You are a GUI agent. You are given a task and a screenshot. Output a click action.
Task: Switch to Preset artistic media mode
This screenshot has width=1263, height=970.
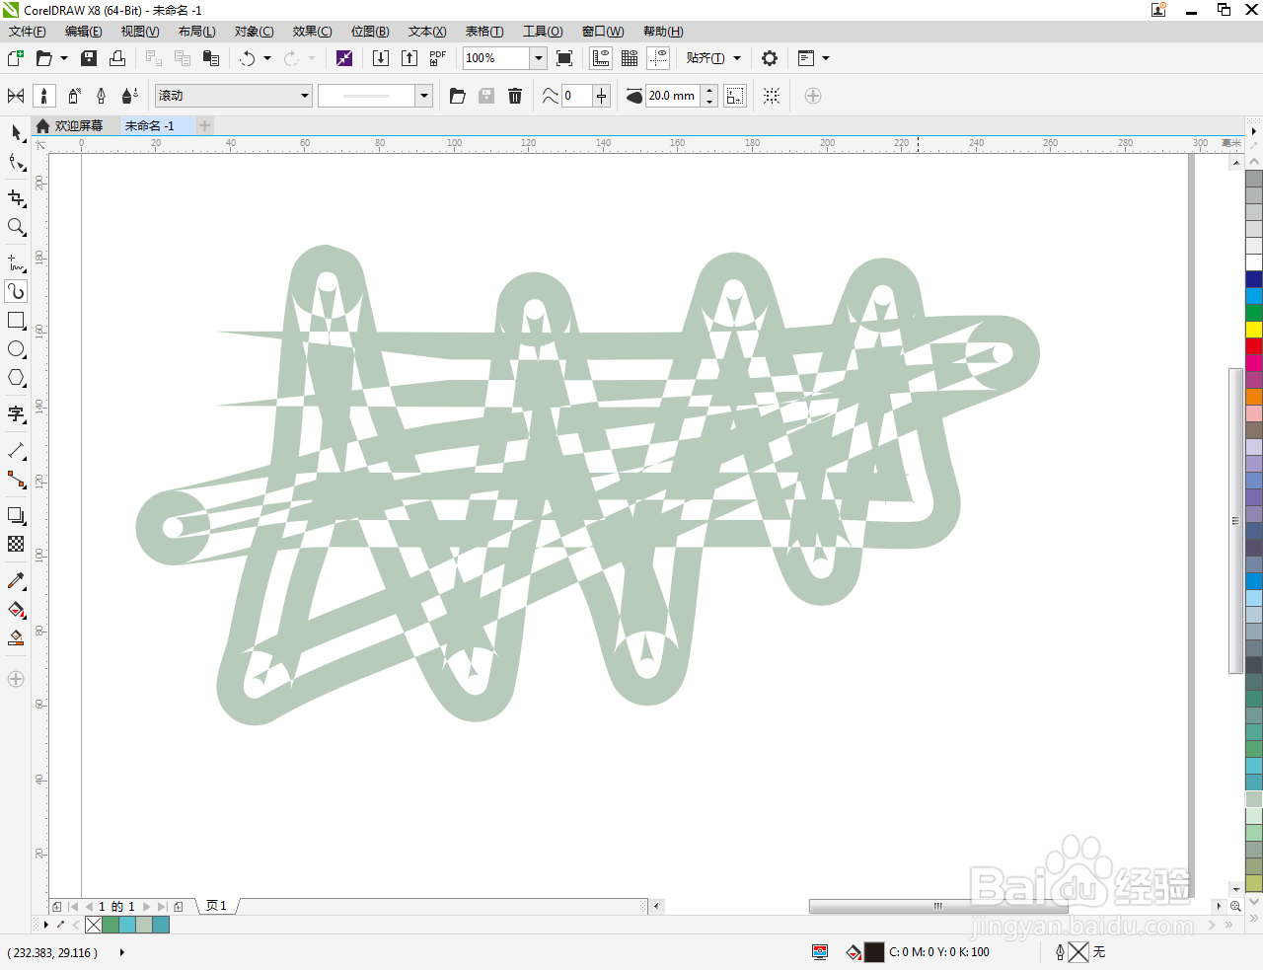[x=16, y=96]
